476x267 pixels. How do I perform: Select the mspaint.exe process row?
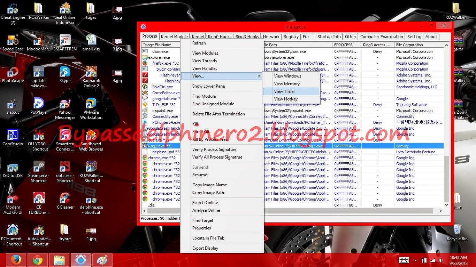(x=293, y=111)
